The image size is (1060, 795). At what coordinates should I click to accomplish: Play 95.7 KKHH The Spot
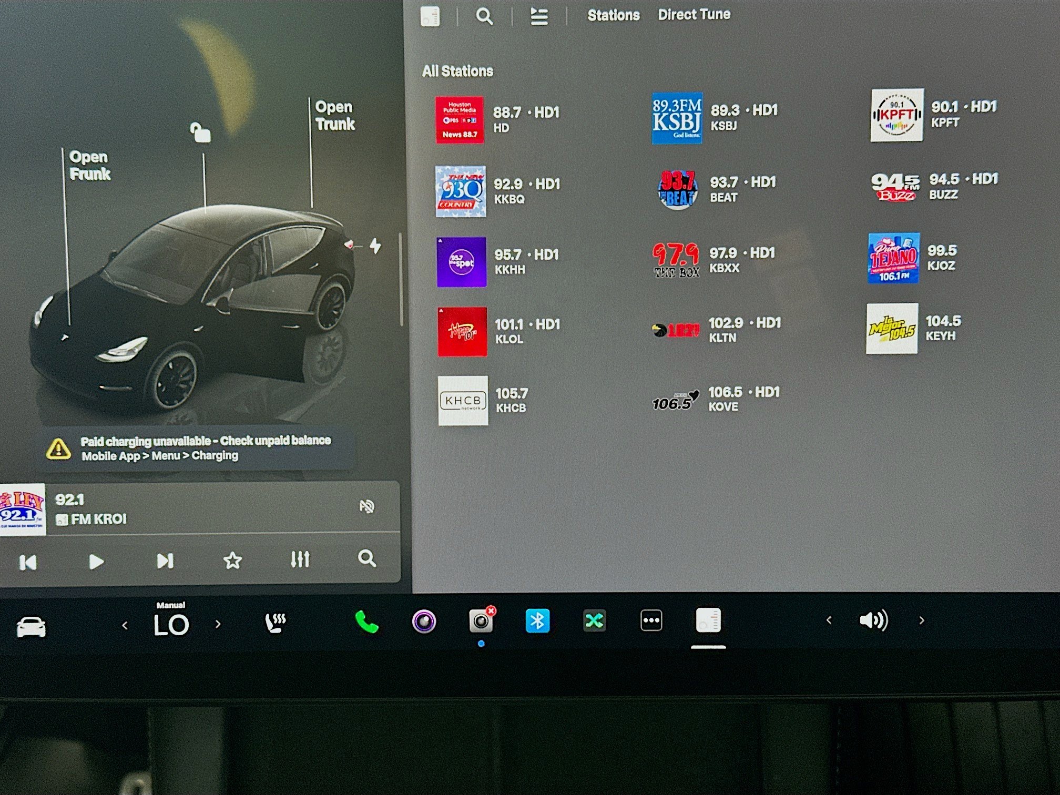click(498, 262)
